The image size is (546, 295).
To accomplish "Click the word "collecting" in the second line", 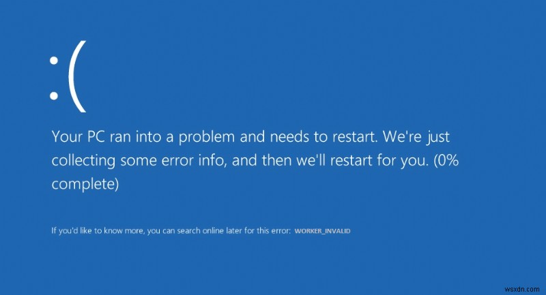I will pos(83,161).
